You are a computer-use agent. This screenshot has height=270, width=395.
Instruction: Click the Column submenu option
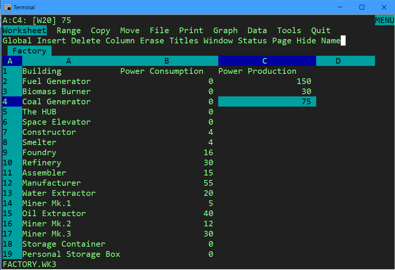tap(120, 41)
